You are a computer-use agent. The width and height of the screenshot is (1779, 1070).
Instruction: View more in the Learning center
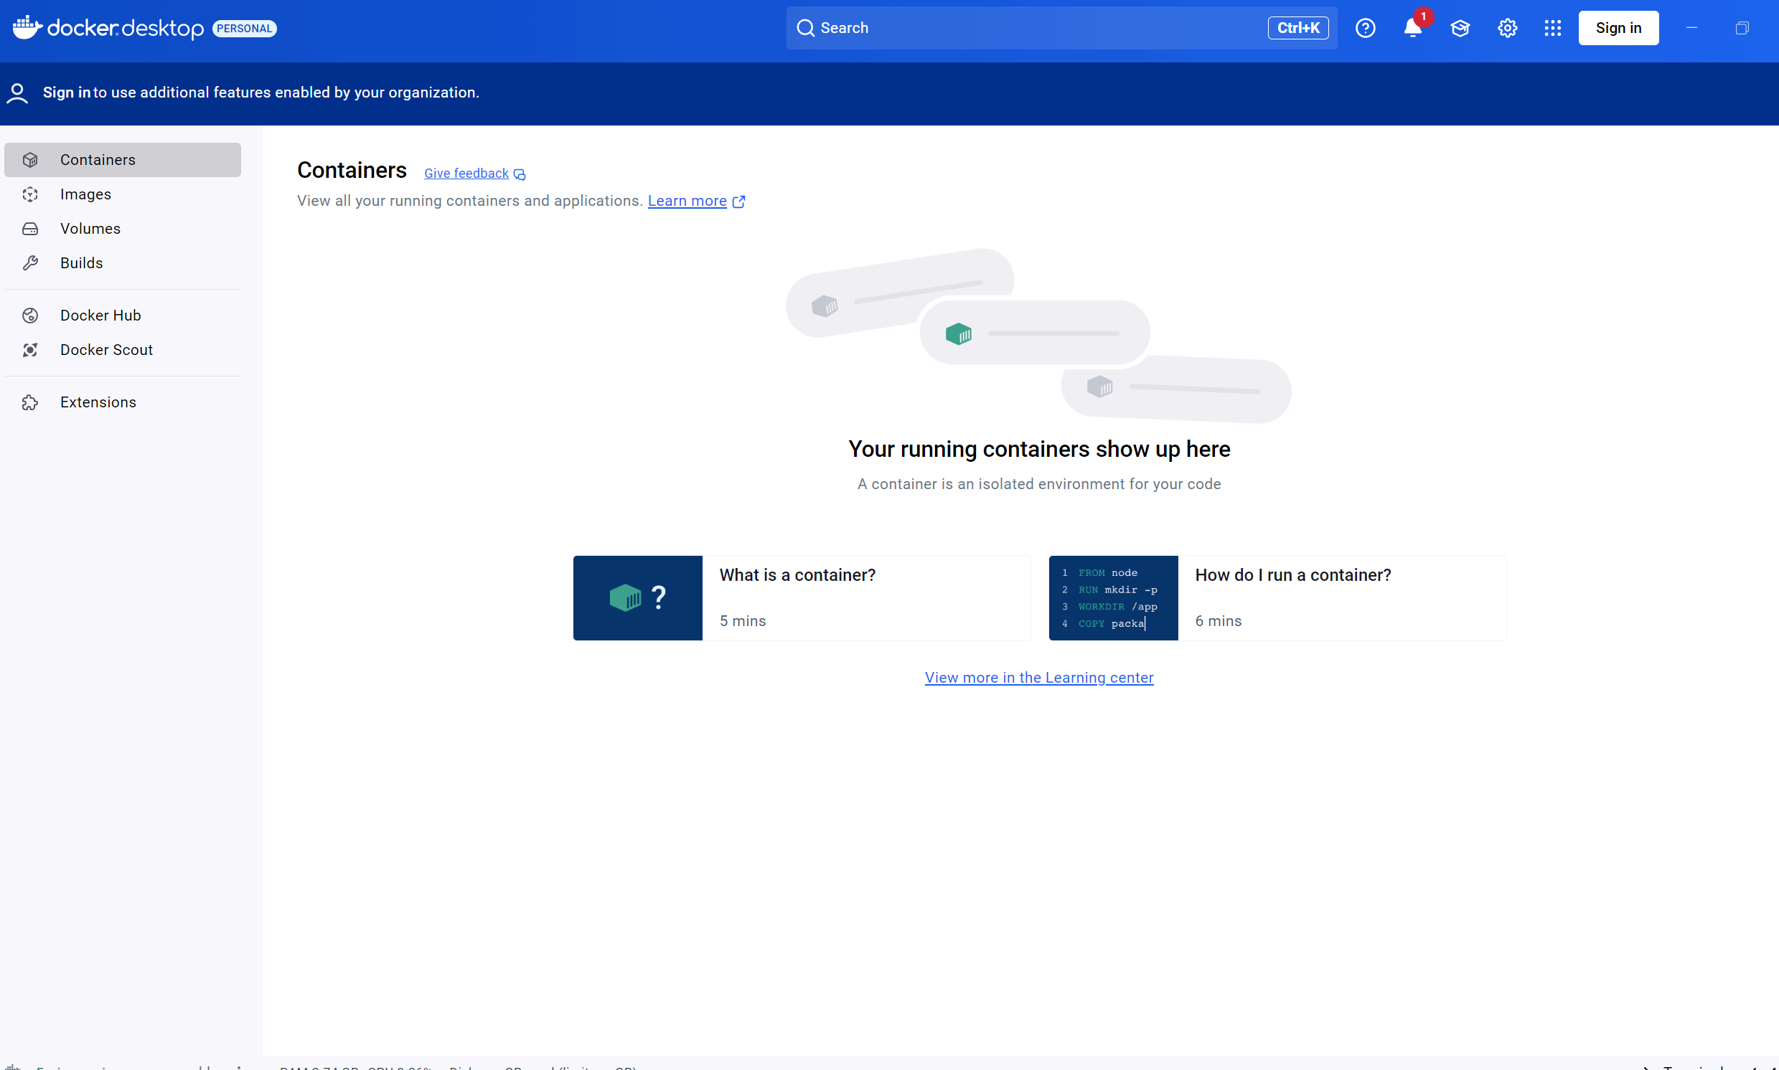1039,678
